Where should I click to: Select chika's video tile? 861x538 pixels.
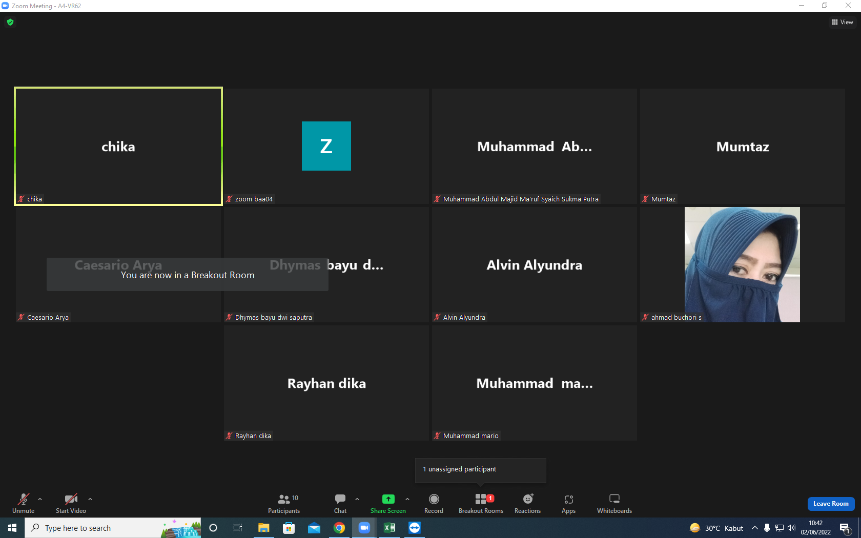click(x=118, y=146)
